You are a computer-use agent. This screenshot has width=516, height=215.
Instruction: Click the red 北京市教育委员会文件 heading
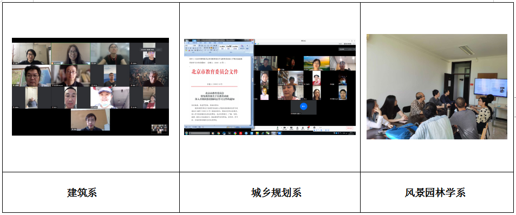pos(214,71)
